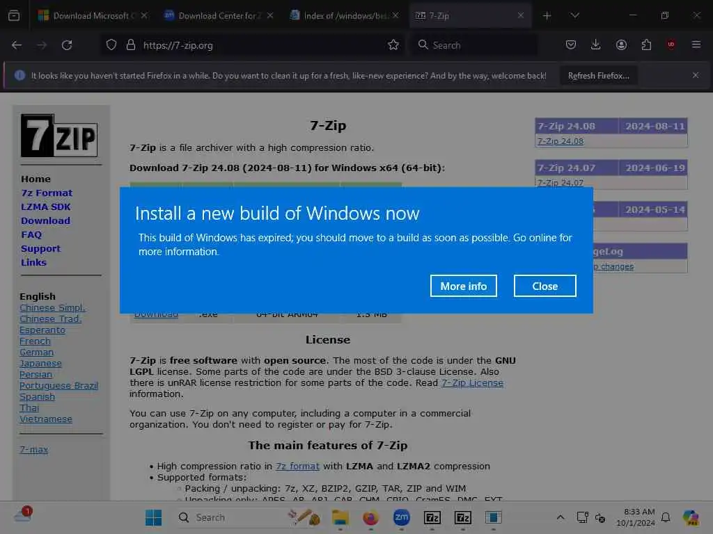Show hidden system tray icons chevron

561,517
